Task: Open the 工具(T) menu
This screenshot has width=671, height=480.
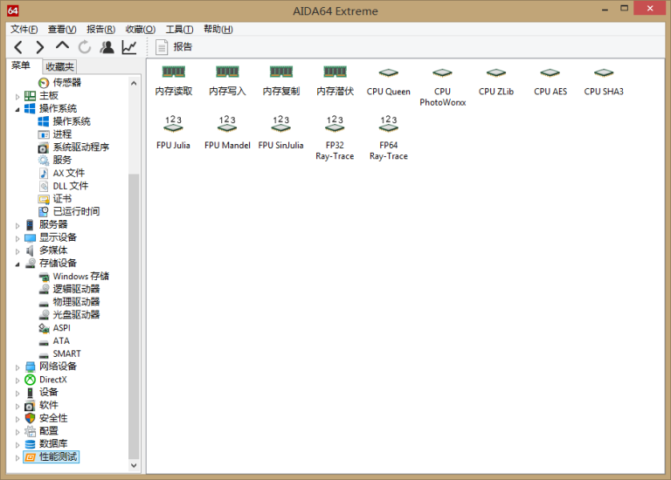Action: click(179, 29)
